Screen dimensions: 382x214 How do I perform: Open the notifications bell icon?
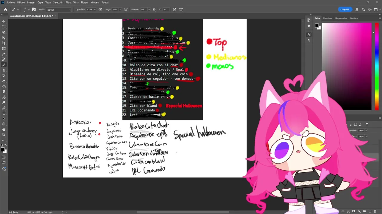tap(357, 10)
